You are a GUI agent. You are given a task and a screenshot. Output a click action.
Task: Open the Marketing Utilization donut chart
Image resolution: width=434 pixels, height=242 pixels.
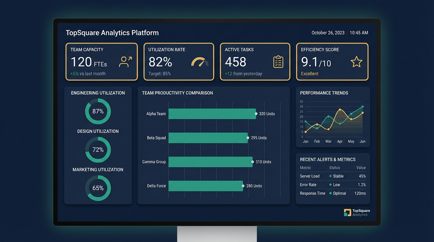(98, 188)
